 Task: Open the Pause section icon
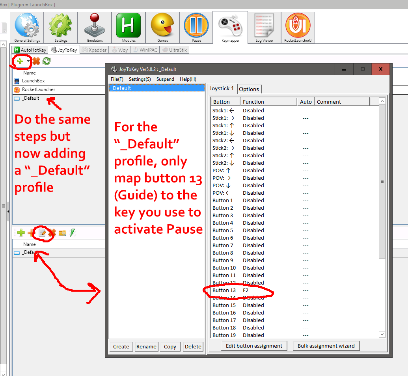196,28
